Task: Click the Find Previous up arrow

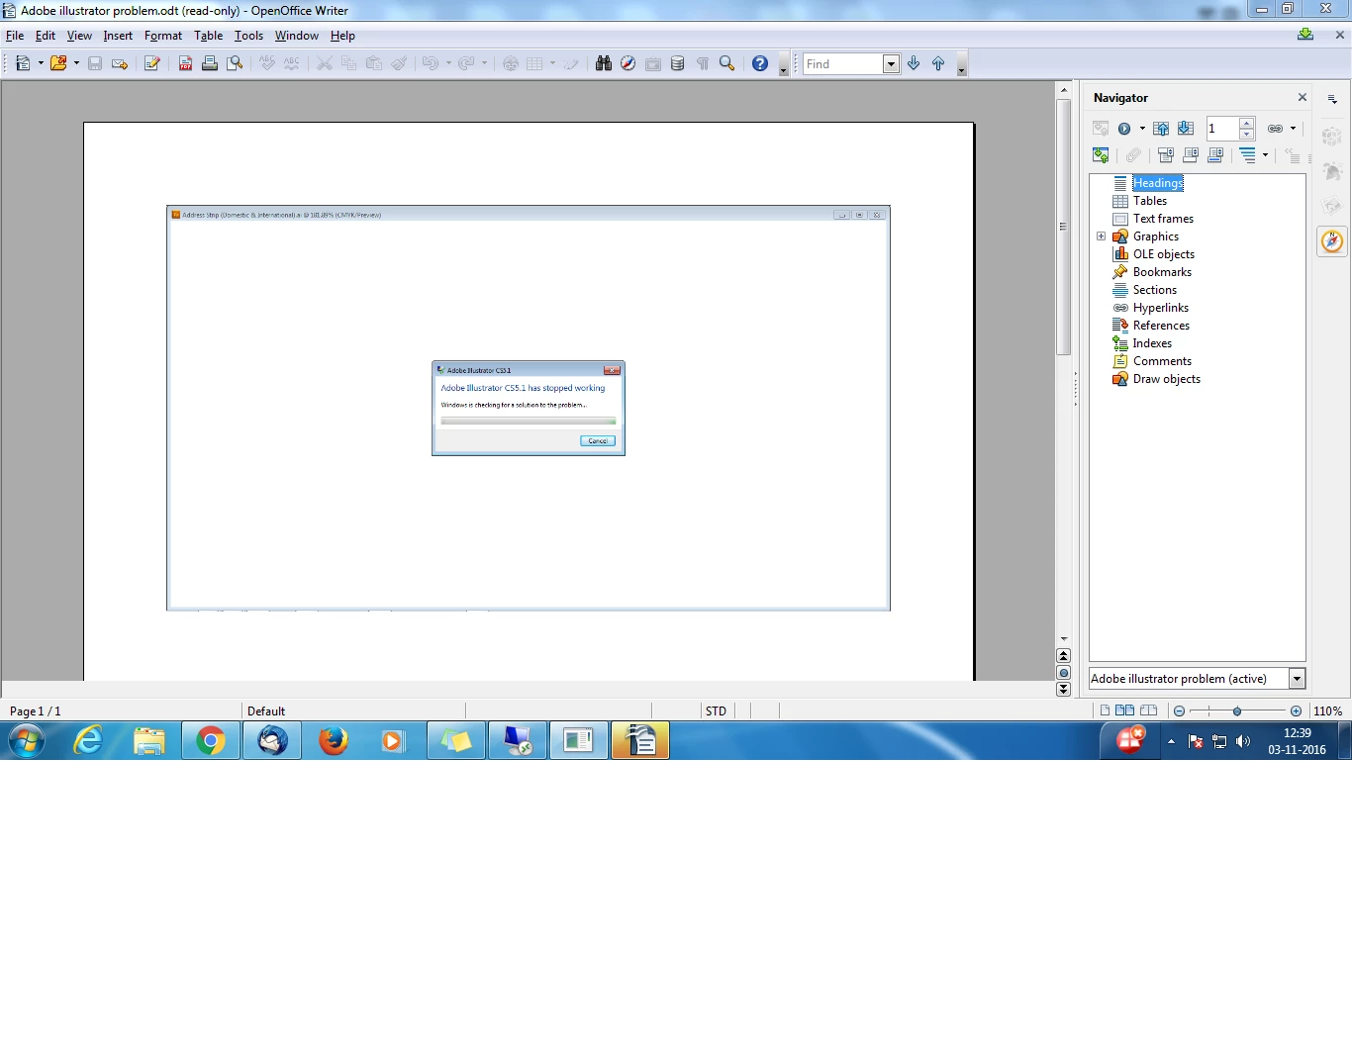Action: [938, 63]
